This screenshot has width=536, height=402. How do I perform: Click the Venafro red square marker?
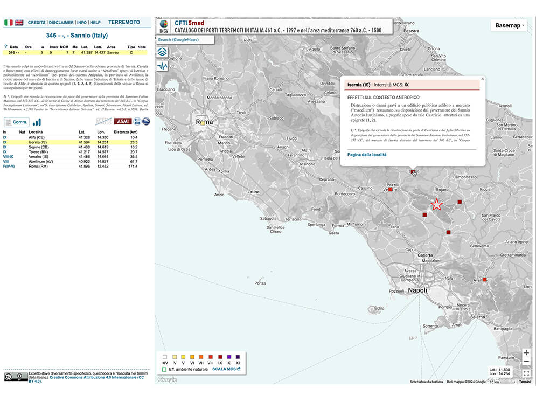(x=391, y=189)
